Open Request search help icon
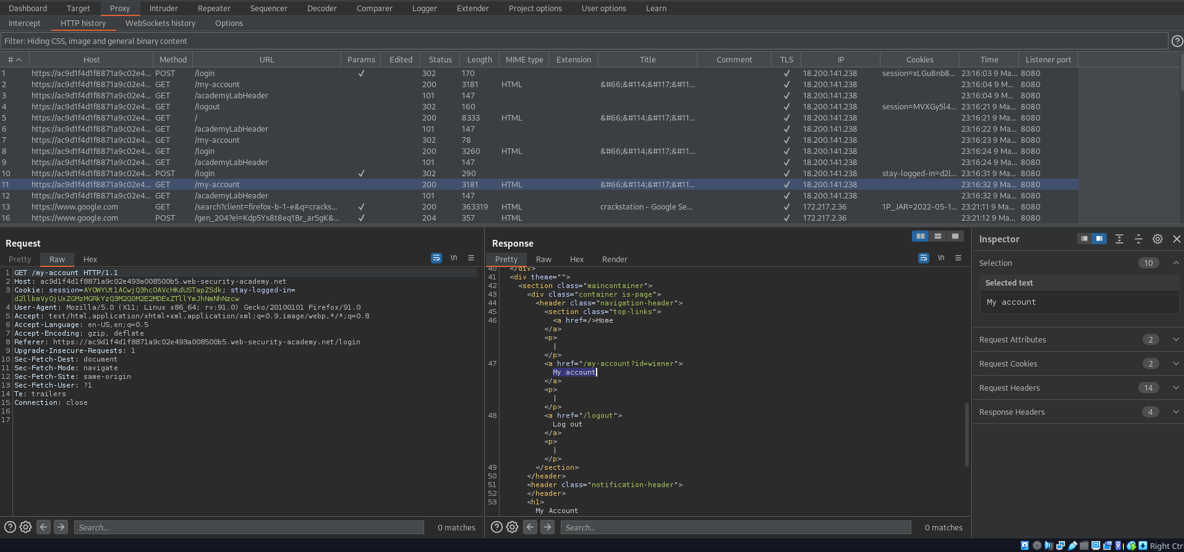This screenshot has height=552, width=1184. tap(10, 527)
